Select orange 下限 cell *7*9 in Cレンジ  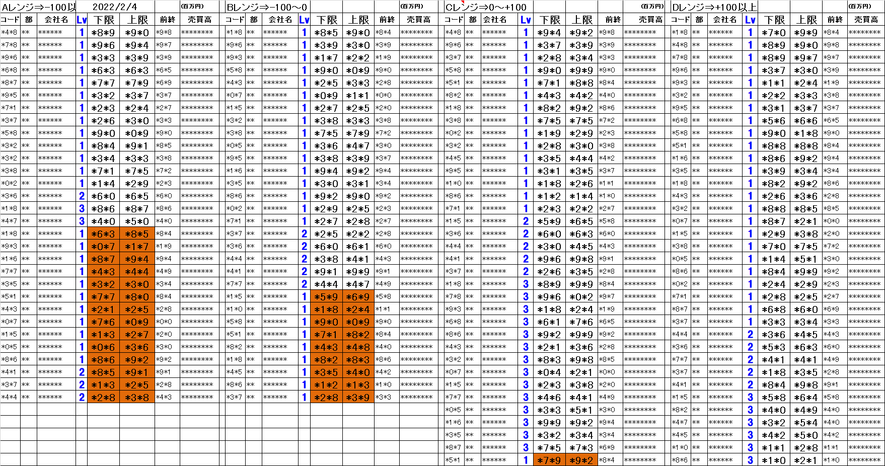pyautogui.click(x=549, y=460)
